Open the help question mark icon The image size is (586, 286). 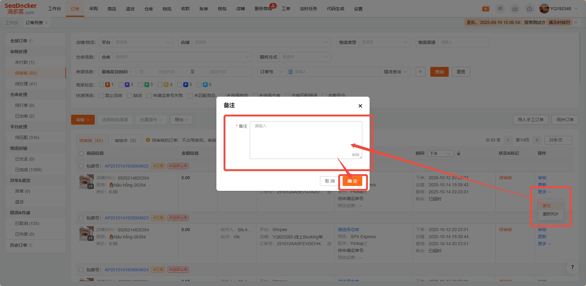[572, 267]
